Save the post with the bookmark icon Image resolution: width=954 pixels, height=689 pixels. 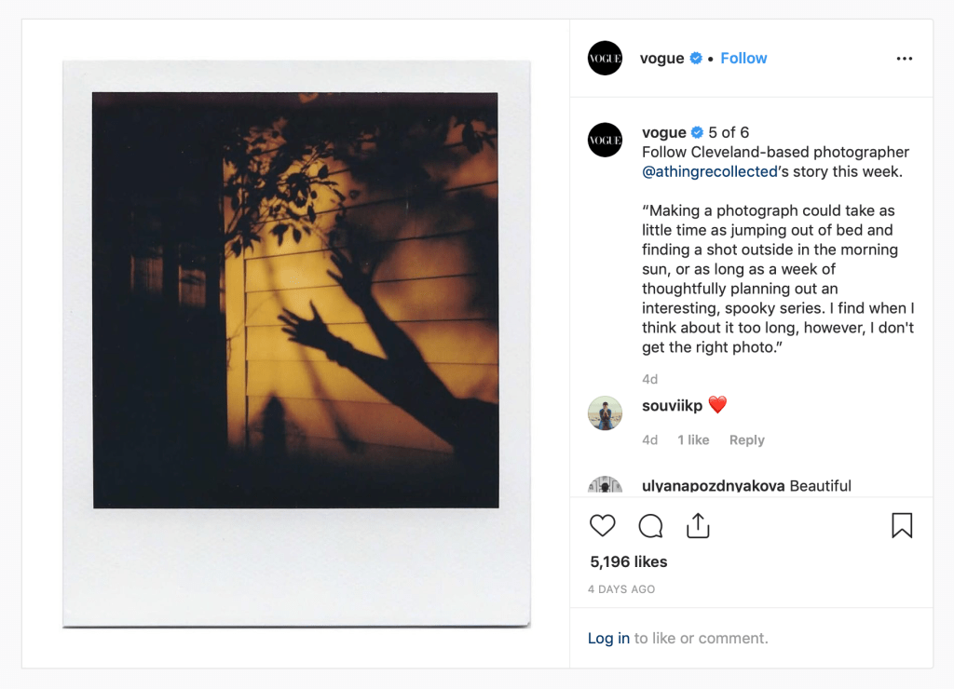(x=902, y=525)
